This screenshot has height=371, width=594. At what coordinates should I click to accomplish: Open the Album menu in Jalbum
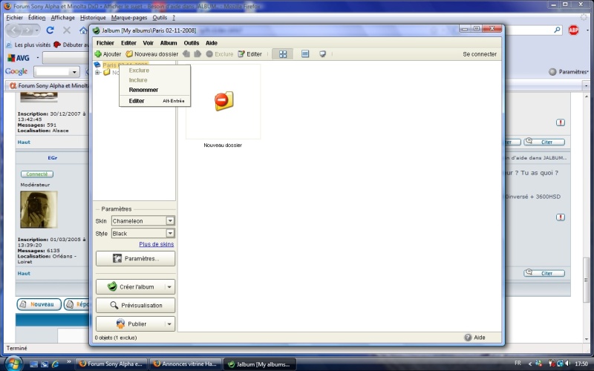(x=169, y=43)
